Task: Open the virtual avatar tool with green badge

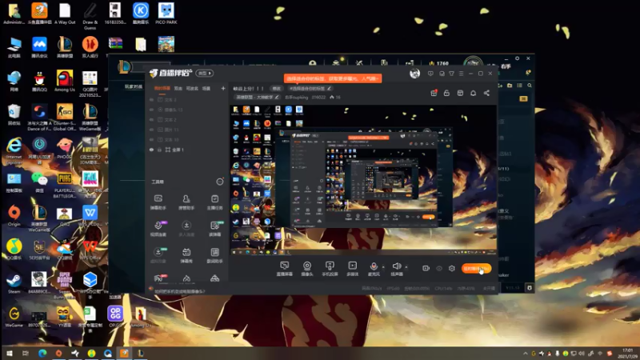Action: [158, 254]
